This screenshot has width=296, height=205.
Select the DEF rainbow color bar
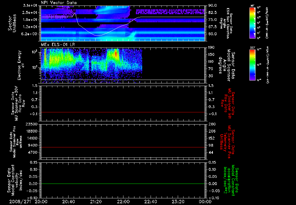(252, 65)
